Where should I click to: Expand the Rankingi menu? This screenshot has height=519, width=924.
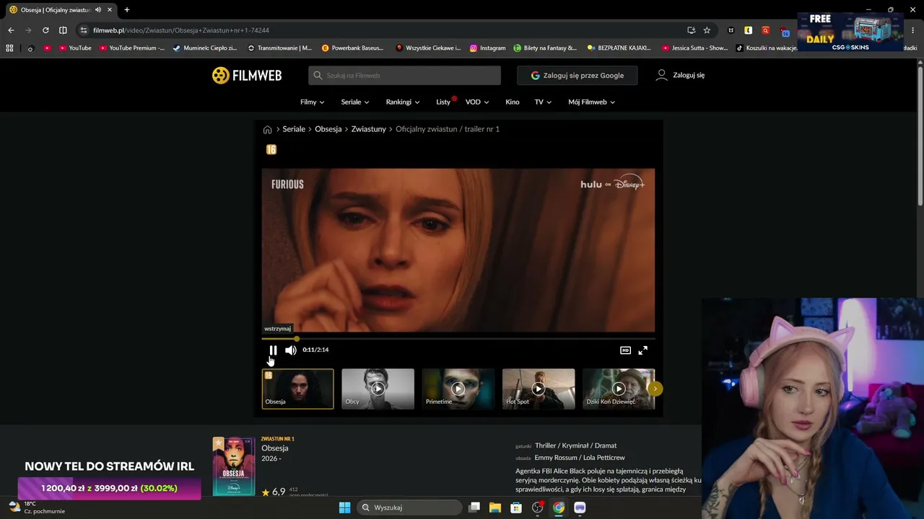402,102
